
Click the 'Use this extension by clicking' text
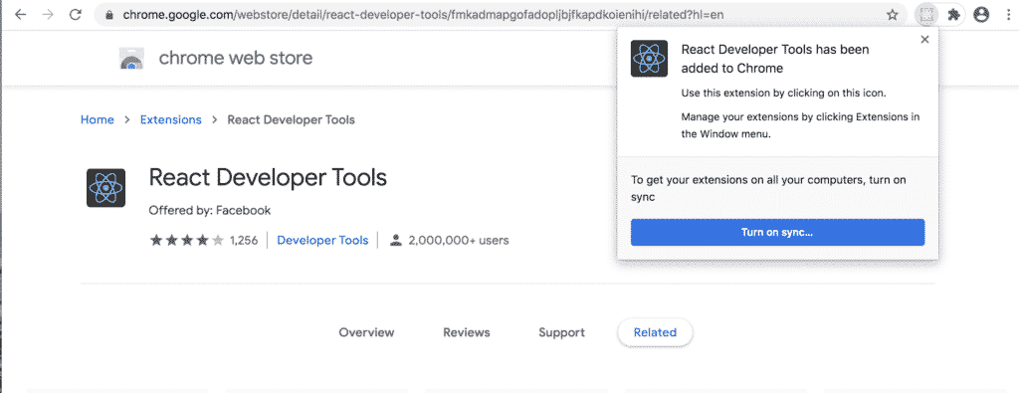tap(784, 93)
